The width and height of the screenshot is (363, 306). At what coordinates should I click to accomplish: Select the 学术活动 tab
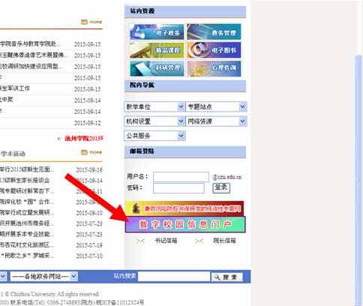click(13, 154)
